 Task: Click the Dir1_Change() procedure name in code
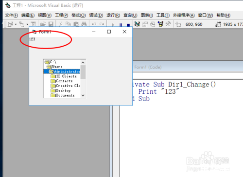(192, 85)
